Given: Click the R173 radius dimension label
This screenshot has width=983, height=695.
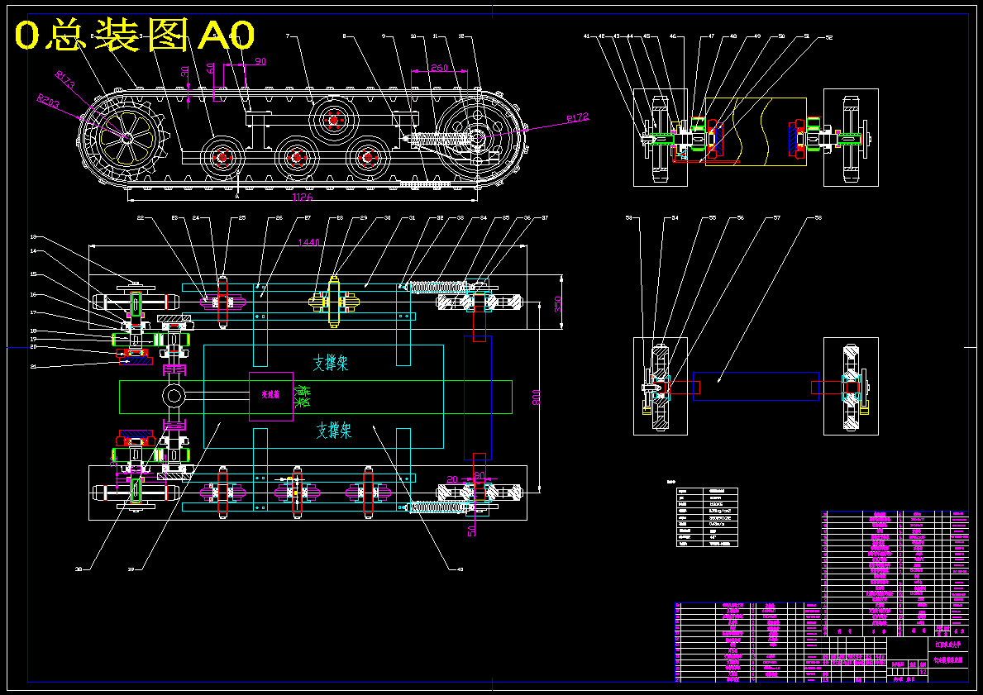Looking at the screenshot, I should pyautogui.click(x=66, y=79).
